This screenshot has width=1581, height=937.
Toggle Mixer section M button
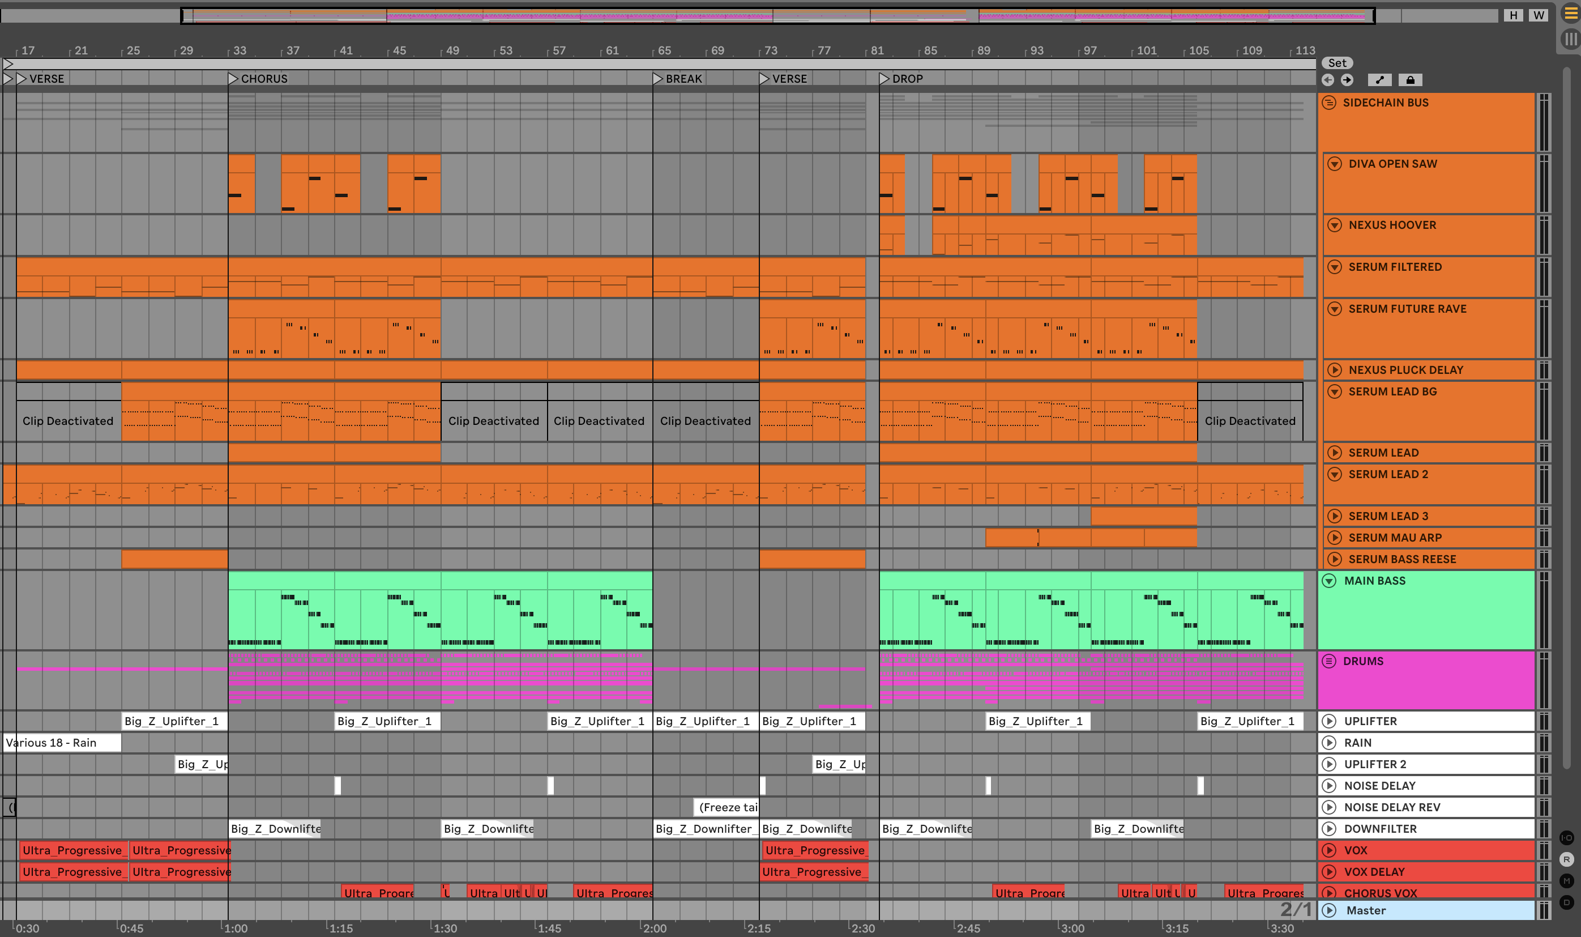pyautogui.click(x=1566, y=881)
